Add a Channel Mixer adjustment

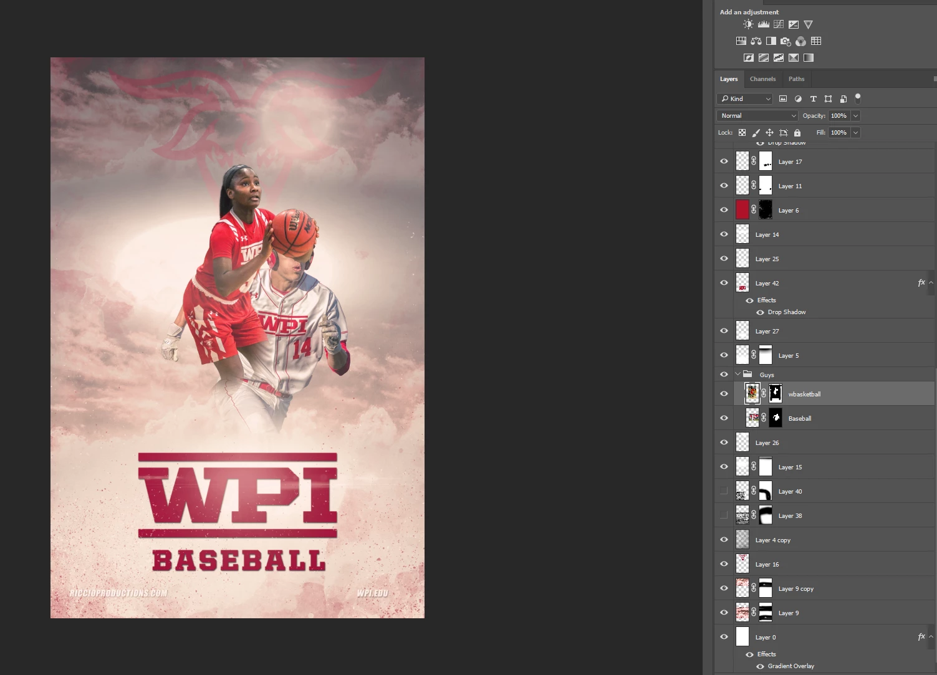pos(800,41)
